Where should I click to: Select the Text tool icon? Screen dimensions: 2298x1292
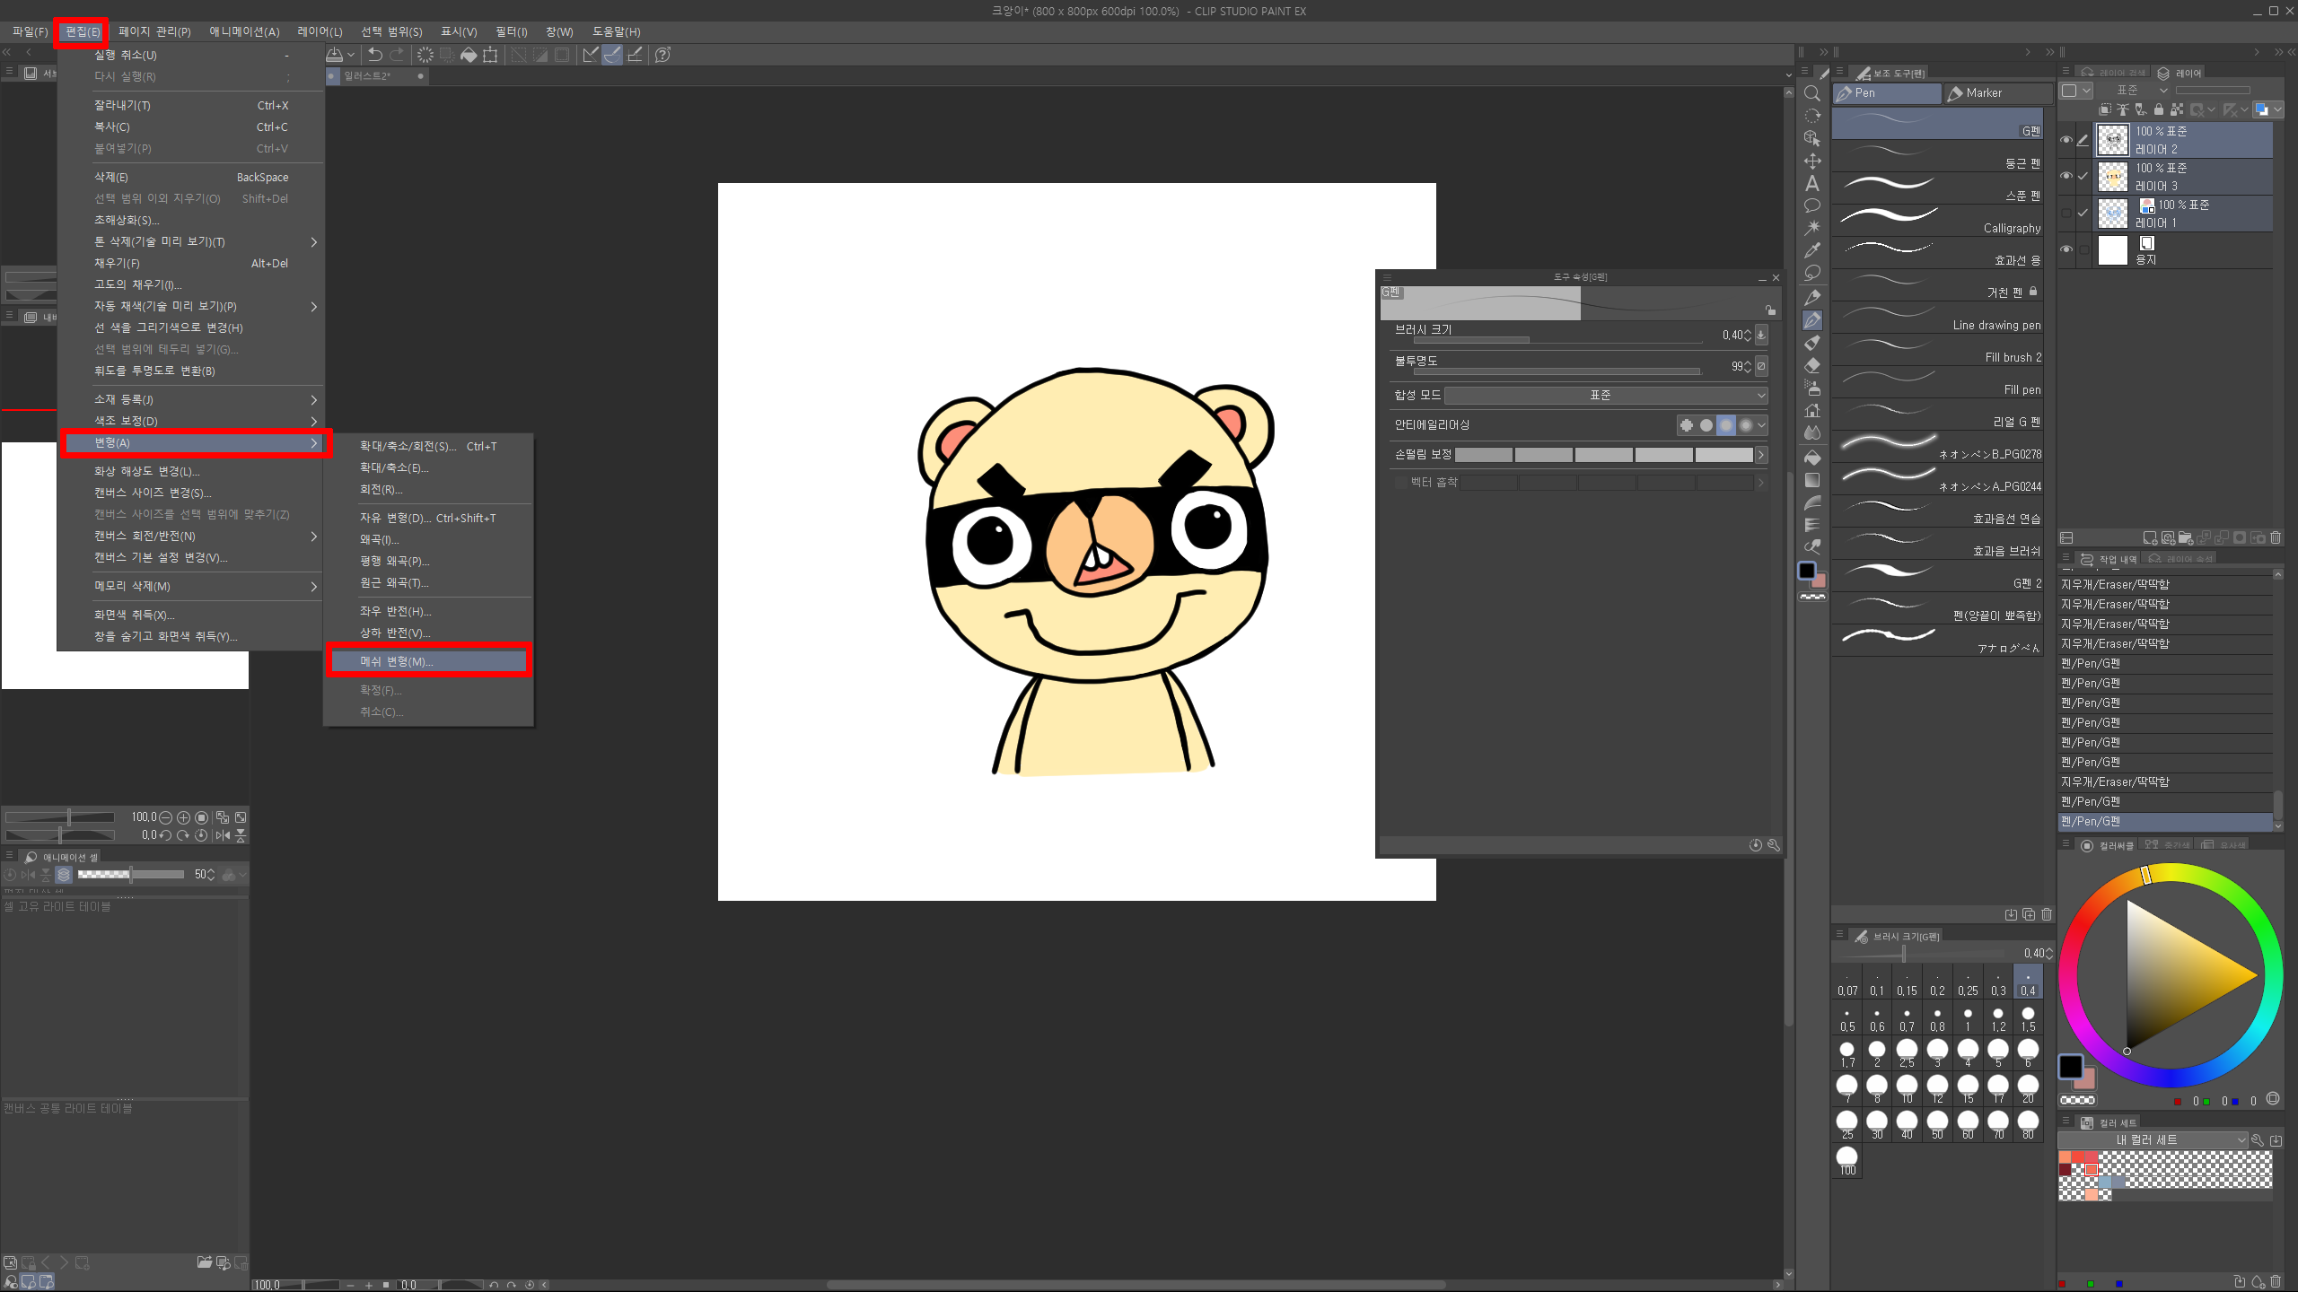coord(1812,184)
